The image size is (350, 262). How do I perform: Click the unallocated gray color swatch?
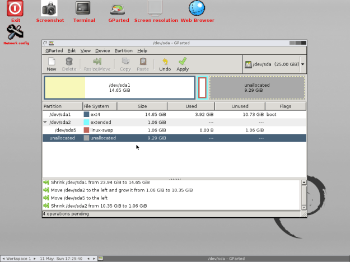pos(86,138)
